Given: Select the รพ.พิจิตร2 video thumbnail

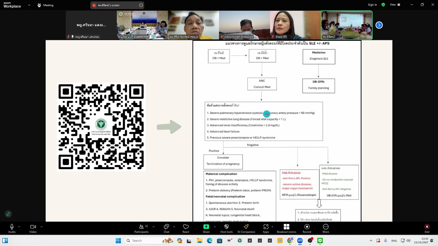Looking at the screenshot, I should tap(347, 25).
